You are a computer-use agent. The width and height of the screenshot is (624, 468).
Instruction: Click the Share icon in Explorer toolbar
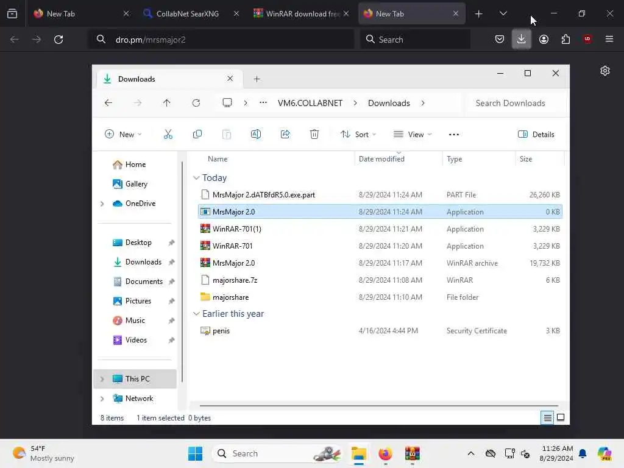tap(285, 135)
